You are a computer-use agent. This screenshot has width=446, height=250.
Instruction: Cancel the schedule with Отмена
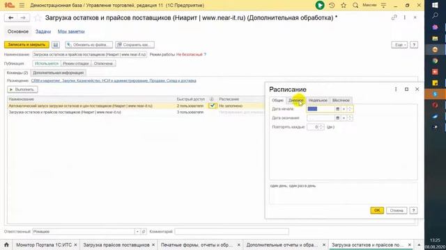397,210
